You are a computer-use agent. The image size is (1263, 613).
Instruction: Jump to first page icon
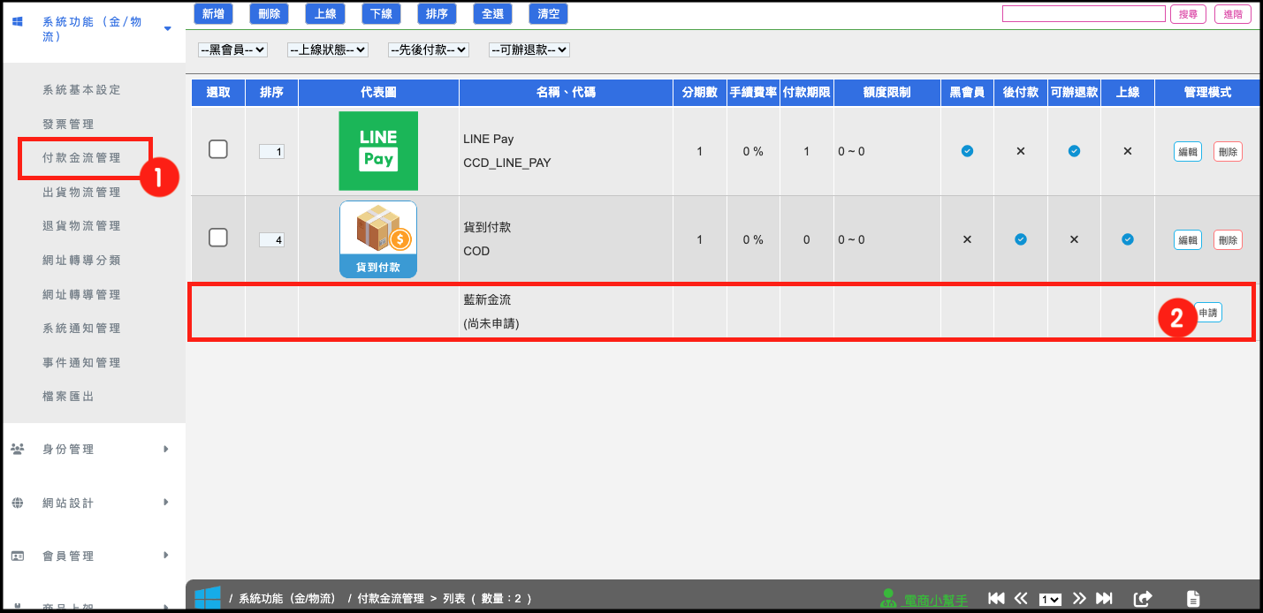click(996, 599)
